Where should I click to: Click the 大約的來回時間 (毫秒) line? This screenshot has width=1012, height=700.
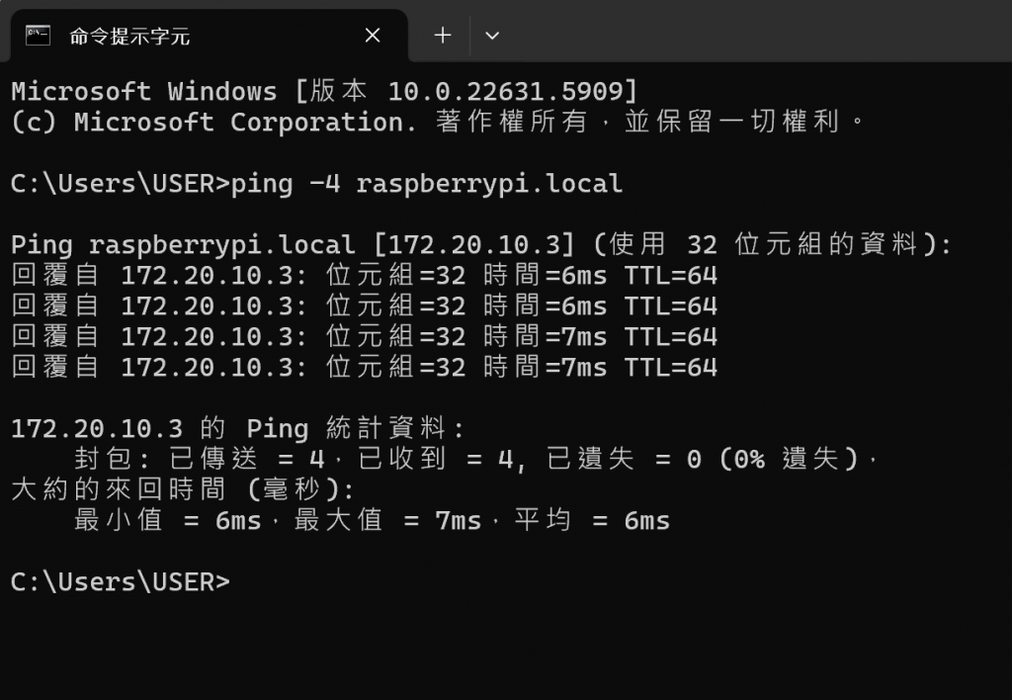tap(182, 489)
